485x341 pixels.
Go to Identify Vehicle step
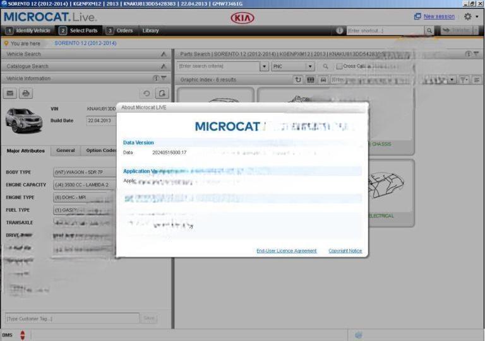click(x=28, y=30)
